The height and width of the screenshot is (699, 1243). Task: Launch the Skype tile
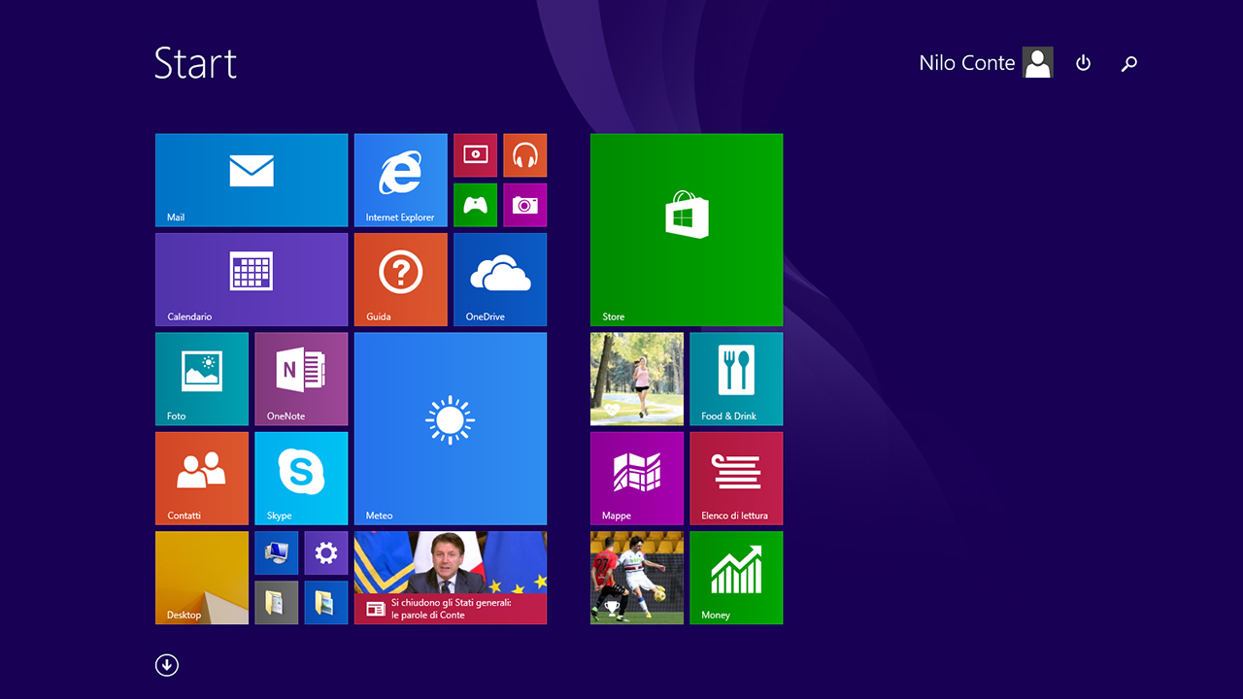[x=301, y=479]
